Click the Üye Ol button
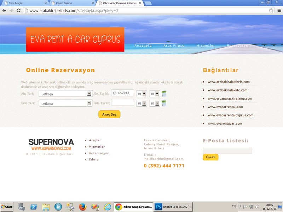The height and width of the screenshot is (212, 283). (x=210, y=157)
